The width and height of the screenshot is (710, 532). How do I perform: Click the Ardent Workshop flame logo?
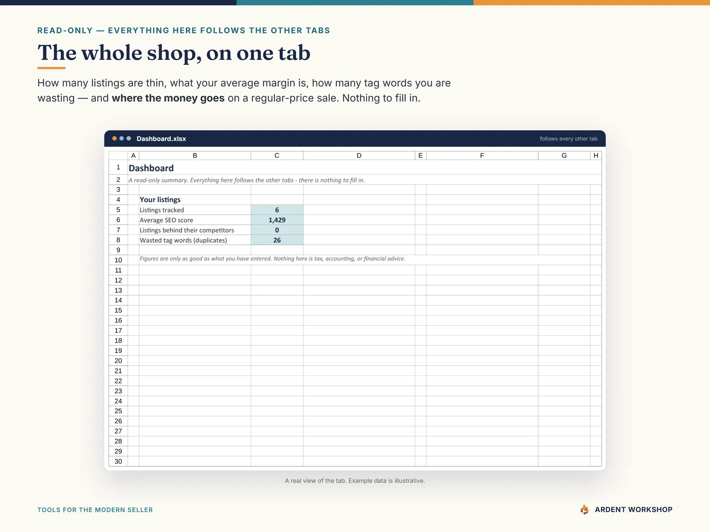coord(584,509)
